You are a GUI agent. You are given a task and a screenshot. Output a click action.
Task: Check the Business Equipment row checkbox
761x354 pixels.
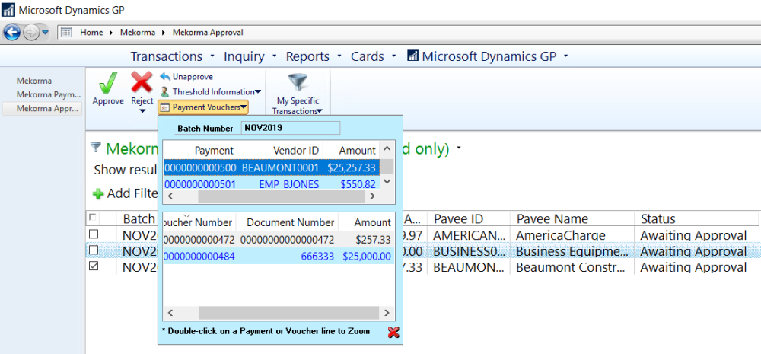click(x=94, y=250)
